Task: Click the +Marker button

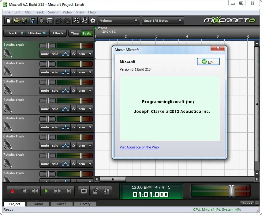Action: pyautogui.click(x=34, y=33)
